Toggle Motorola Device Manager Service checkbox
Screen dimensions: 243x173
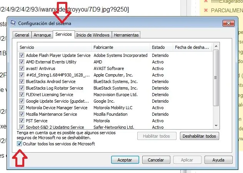click(x=22, y=107)
